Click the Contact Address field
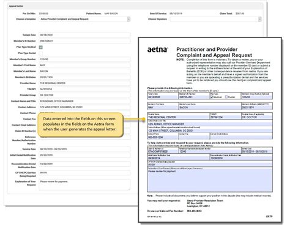290x225 pixels. click(x=84, y=107)
